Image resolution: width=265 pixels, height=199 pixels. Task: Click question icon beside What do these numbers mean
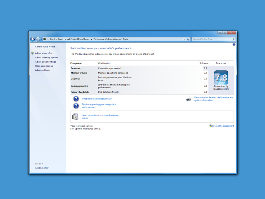pyautogui.click(x=76, y=99)
